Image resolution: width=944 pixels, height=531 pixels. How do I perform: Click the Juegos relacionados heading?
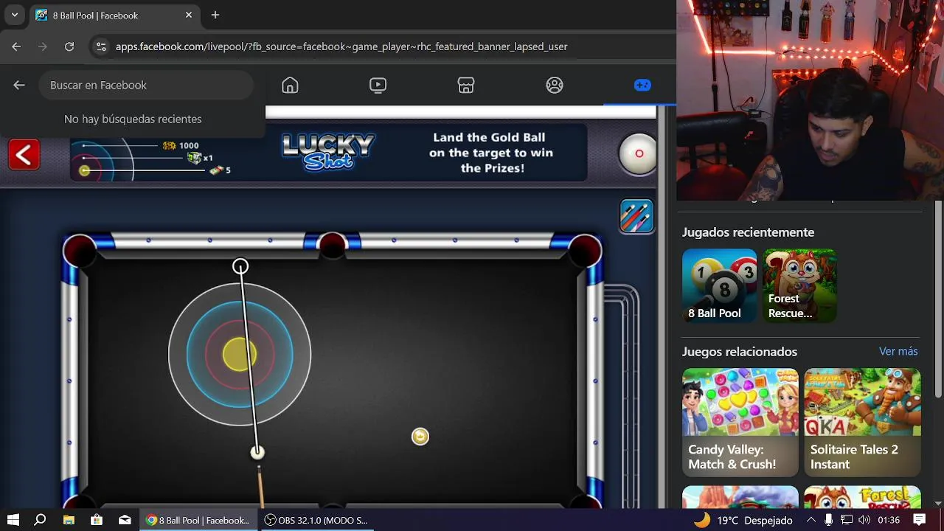click(x=740, y=352)
